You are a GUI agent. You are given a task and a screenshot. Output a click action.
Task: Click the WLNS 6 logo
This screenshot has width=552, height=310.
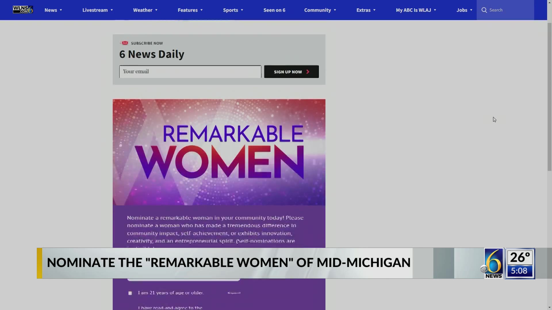[23, 10]
